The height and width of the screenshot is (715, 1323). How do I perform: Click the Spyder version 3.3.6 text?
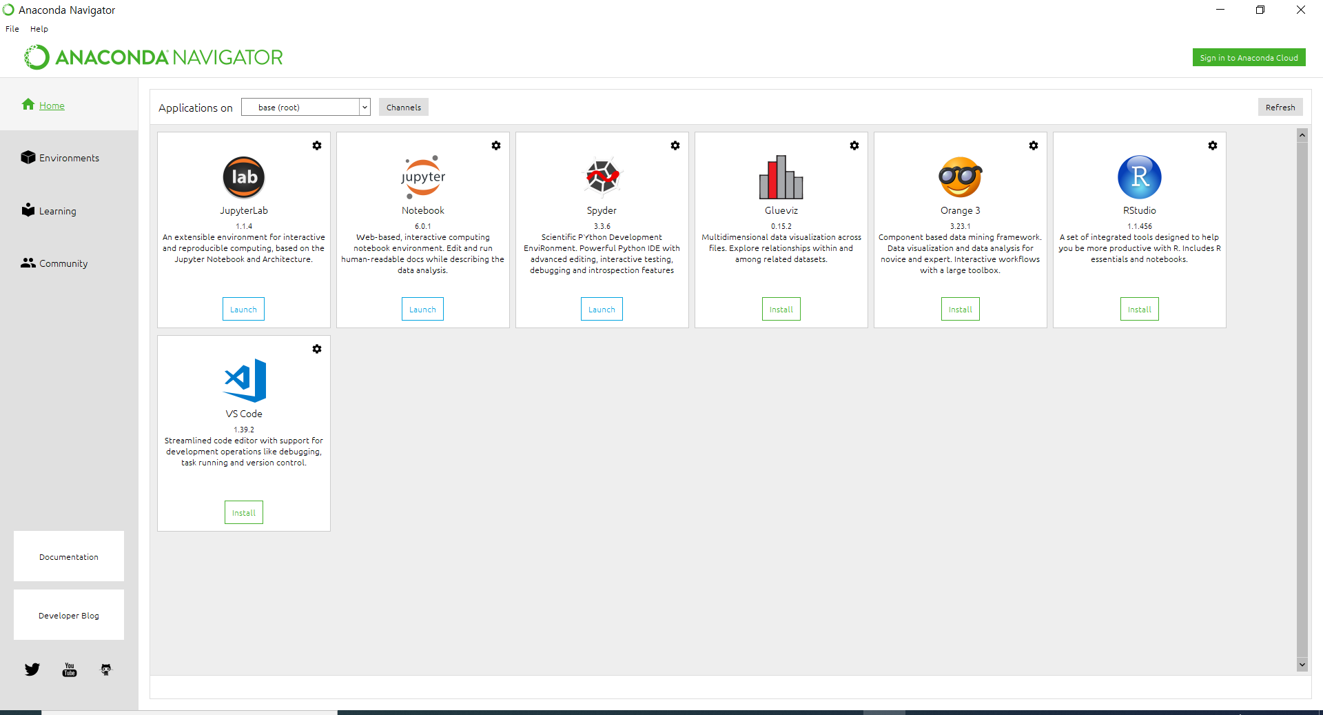pyautogui.click(x=602, y=226)
